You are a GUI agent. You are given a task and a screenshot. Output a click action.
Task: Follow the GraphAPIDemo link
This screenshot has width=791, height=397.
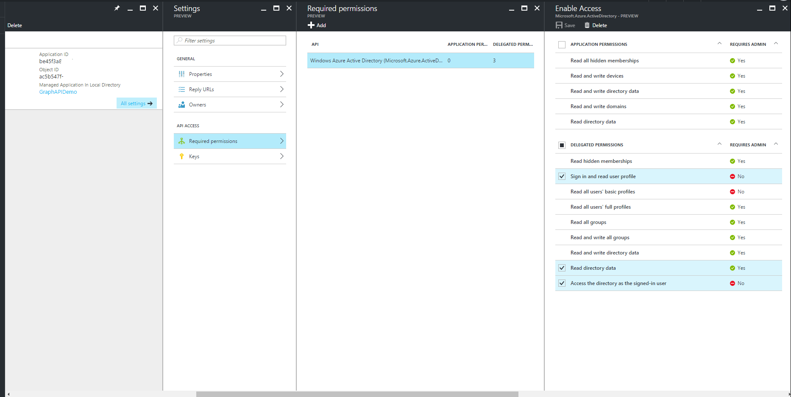(58, 92)
